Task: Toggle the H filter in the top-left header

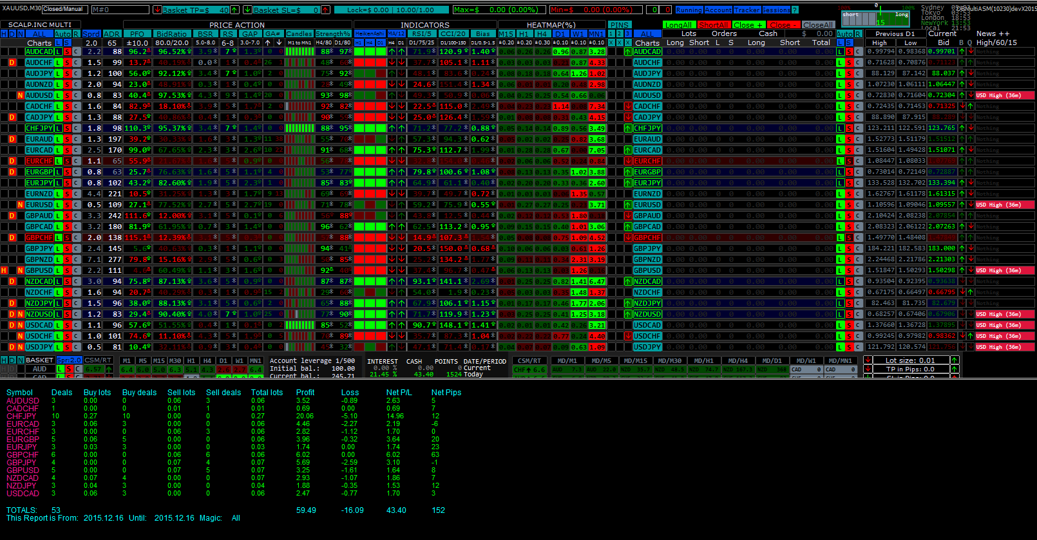Action: [4, 33]
